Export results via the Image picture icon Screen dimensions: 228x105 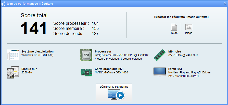pos(189,27)
